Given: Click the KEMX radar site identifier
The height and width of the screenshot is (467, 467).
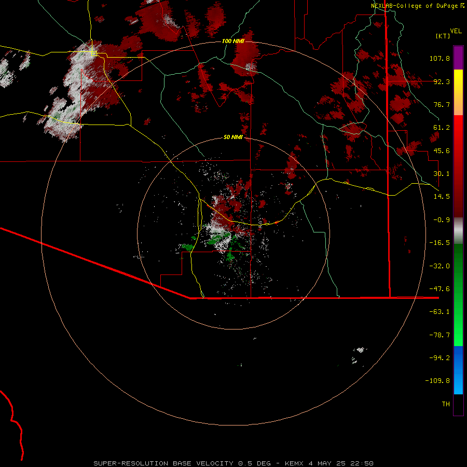Looking at the screenshot, I should 294,463.
